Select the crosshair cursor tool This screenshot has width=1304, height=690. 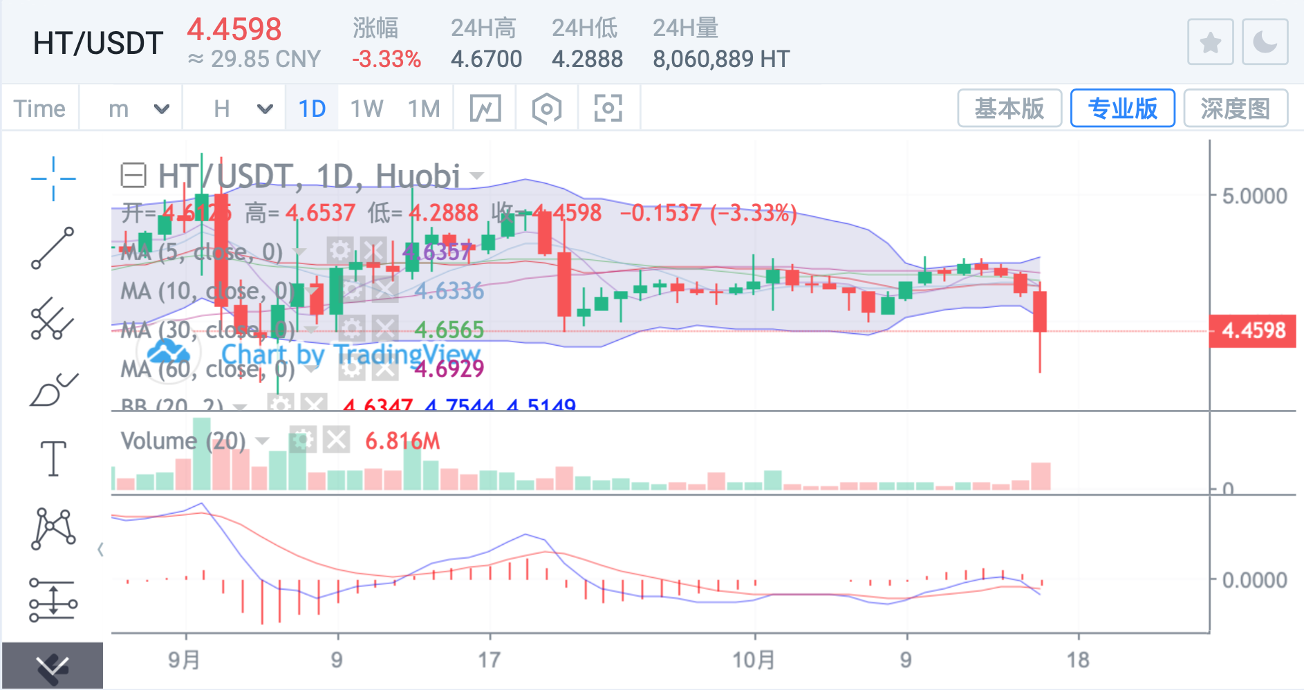[x=53, y=178]
